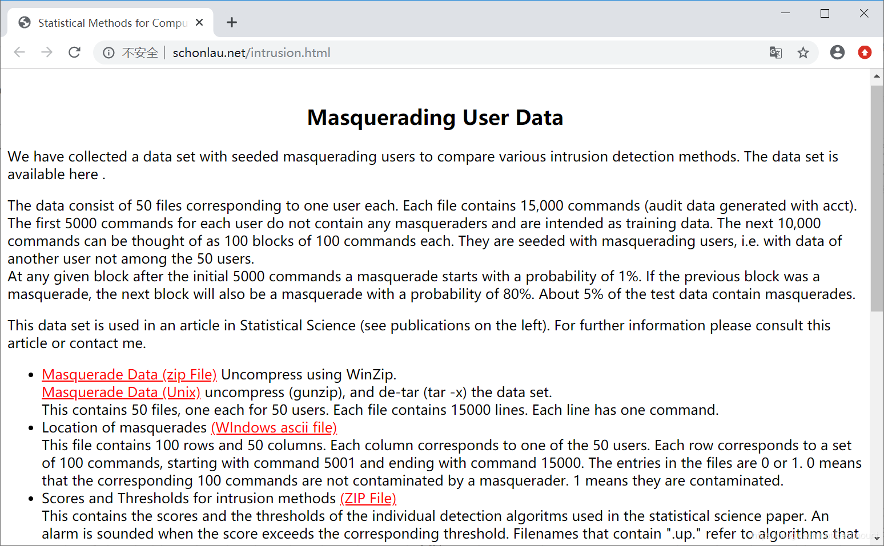The height and width of the screenshot is (546, 884).
Task: Click the text 'Uncompress using WinZip.'
Action: [308, 375]
